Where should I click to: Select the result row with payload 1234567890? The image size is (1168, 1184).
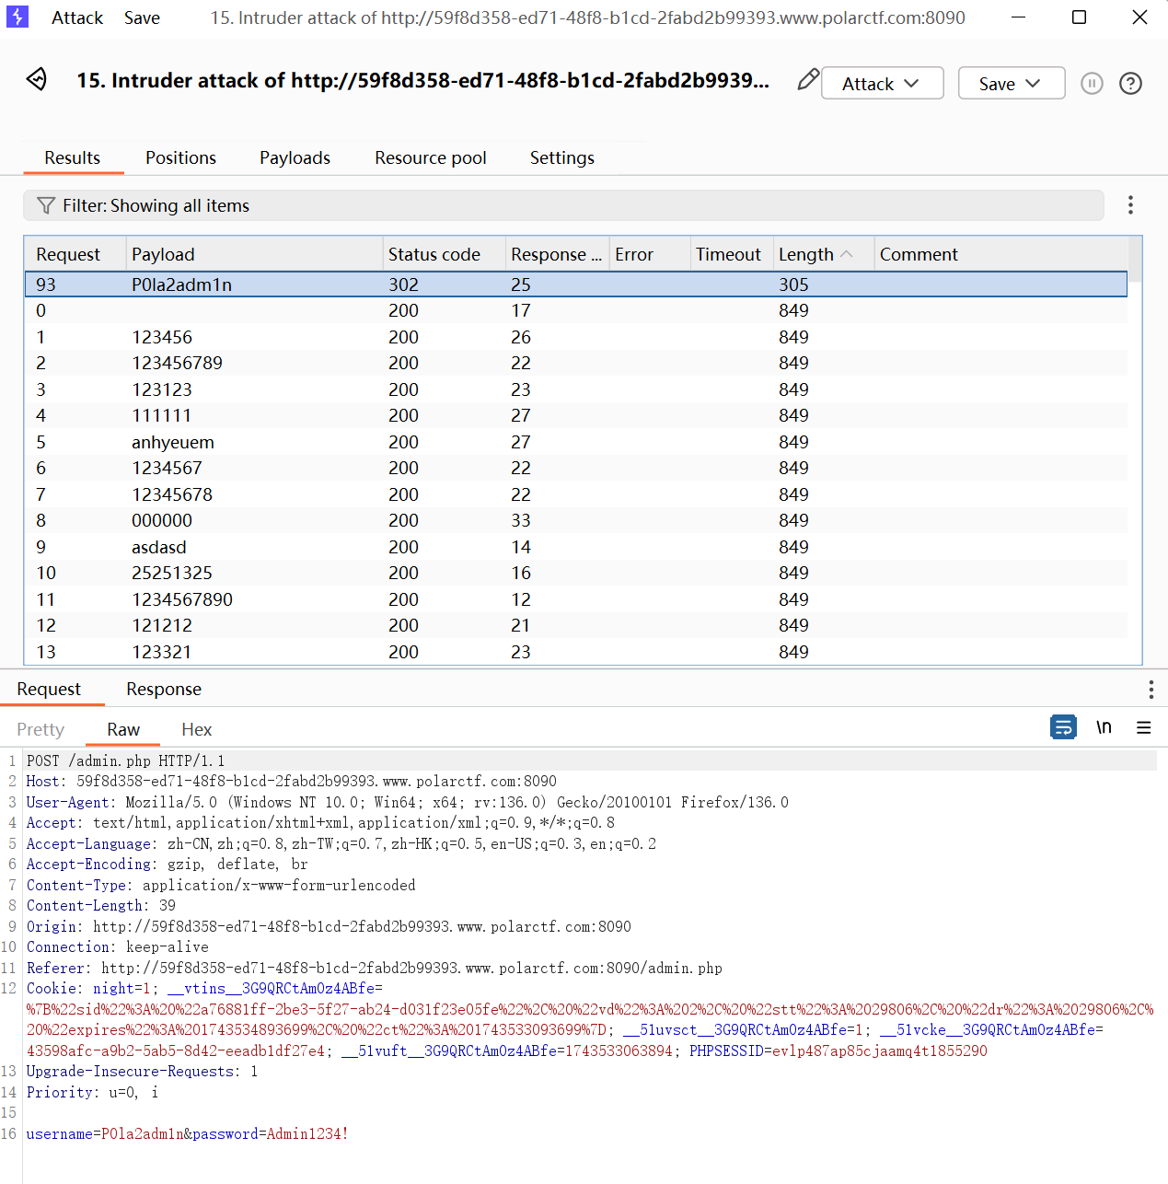[576, 599]
